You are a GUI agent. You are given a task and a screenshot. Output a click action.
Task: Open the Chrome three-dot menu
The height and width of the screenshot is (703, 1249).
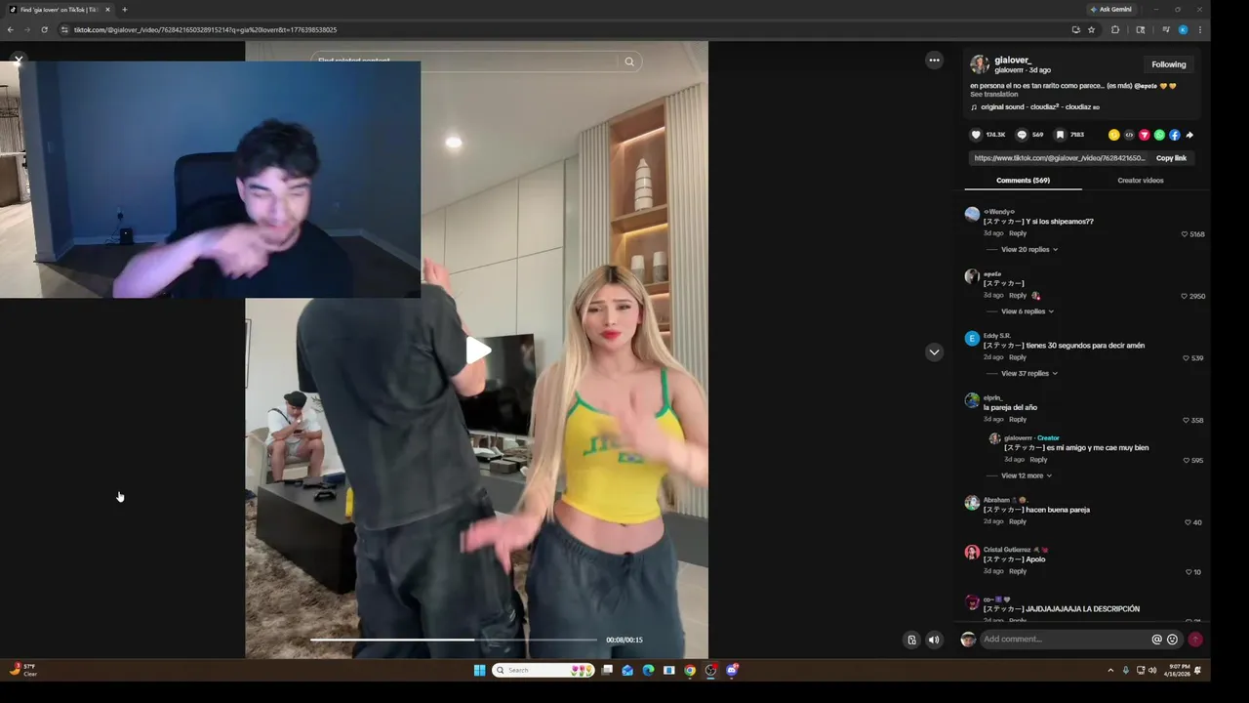tap(1199, 30)
